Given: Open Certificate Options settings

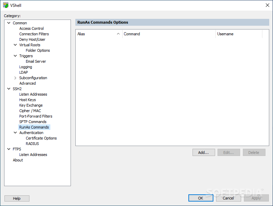Looking at the screenshot, I should (41, 138).
